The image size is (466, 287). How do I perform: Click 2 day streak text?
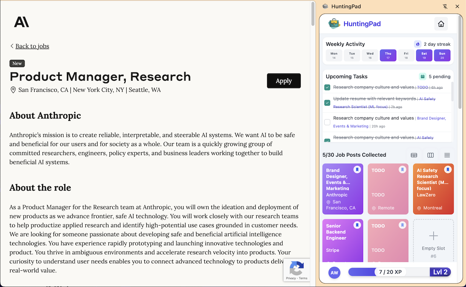pos(437,44)
